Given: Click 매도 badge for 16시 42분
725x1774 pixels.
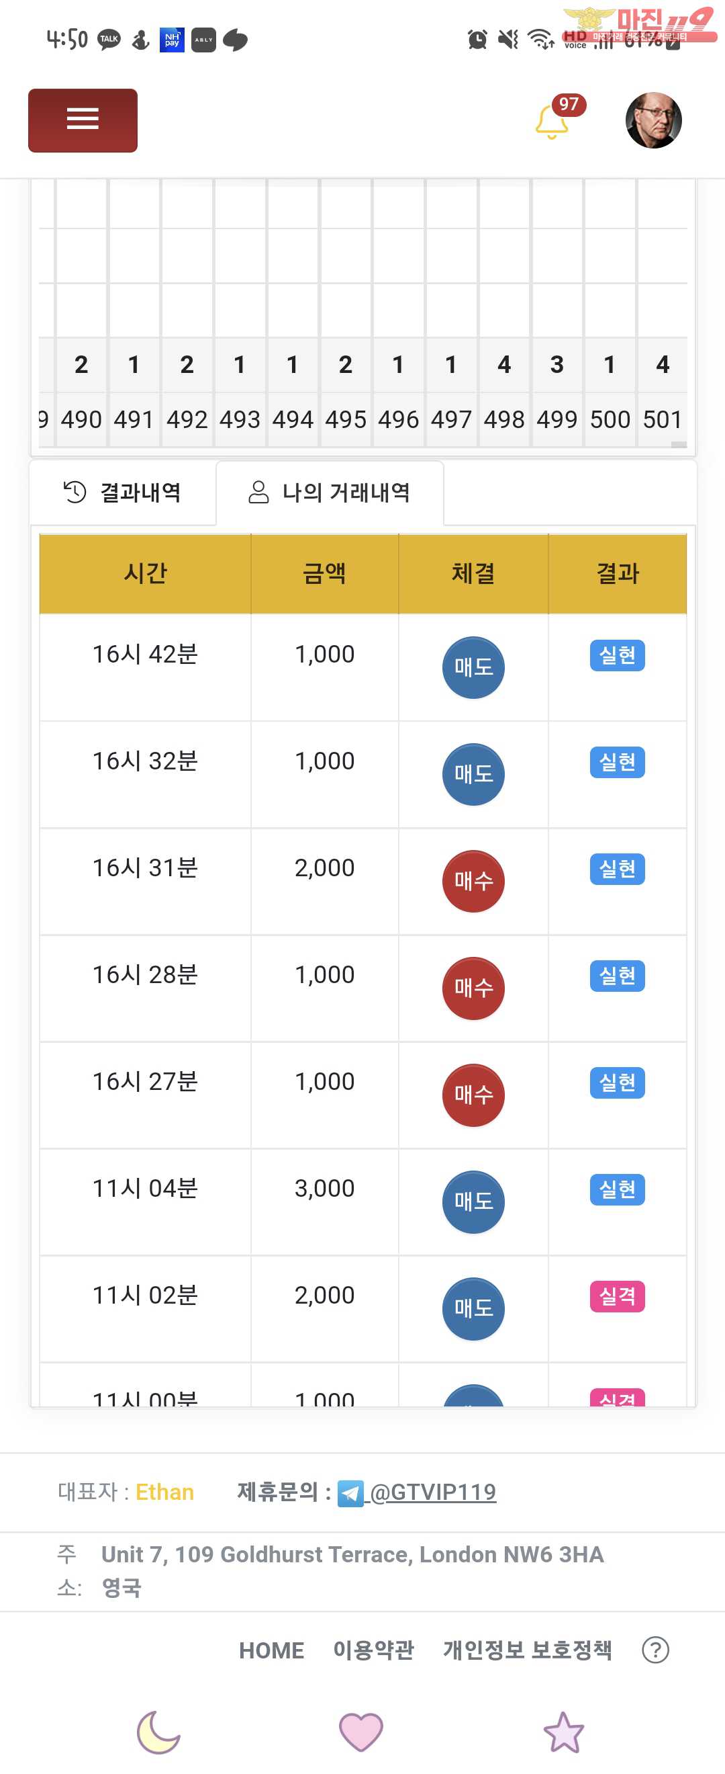Looking at the screenshot, I should (473, 667).
